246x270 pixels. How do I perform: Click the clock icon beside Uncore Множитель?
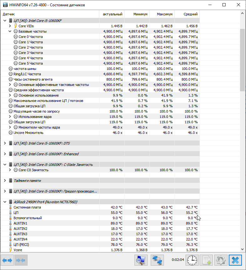coord(11,133)
